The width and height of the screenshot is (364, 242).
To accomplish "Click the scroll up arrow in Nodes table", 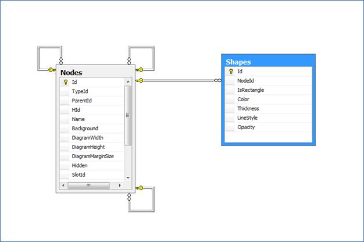I will 128,83.
